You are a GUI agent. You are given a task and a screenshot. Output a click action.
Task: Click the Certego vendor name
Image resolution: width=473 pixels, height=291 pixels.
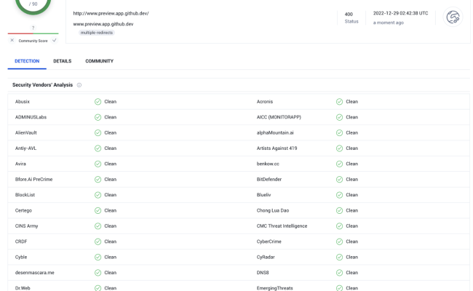(x=23, y=210)
